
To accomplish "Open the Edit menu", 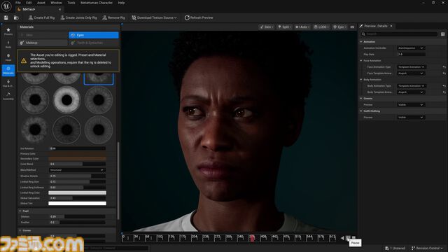I will [29, 3].
